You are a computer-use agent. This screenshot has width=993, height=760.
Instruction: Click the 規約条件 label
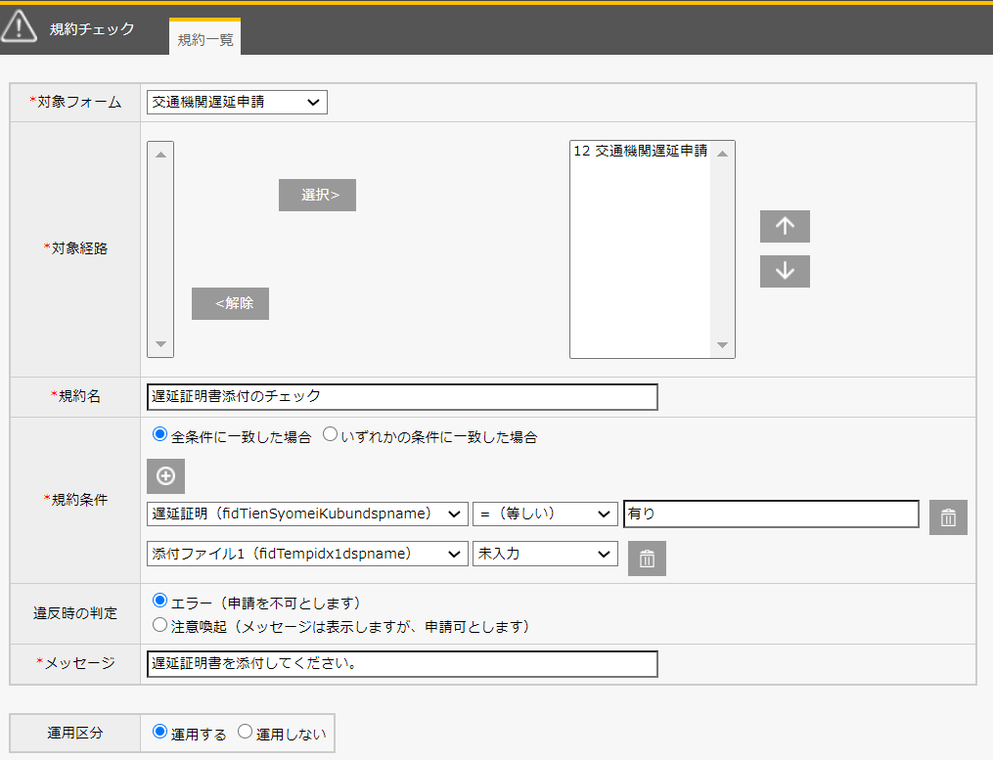click(79, 500)
